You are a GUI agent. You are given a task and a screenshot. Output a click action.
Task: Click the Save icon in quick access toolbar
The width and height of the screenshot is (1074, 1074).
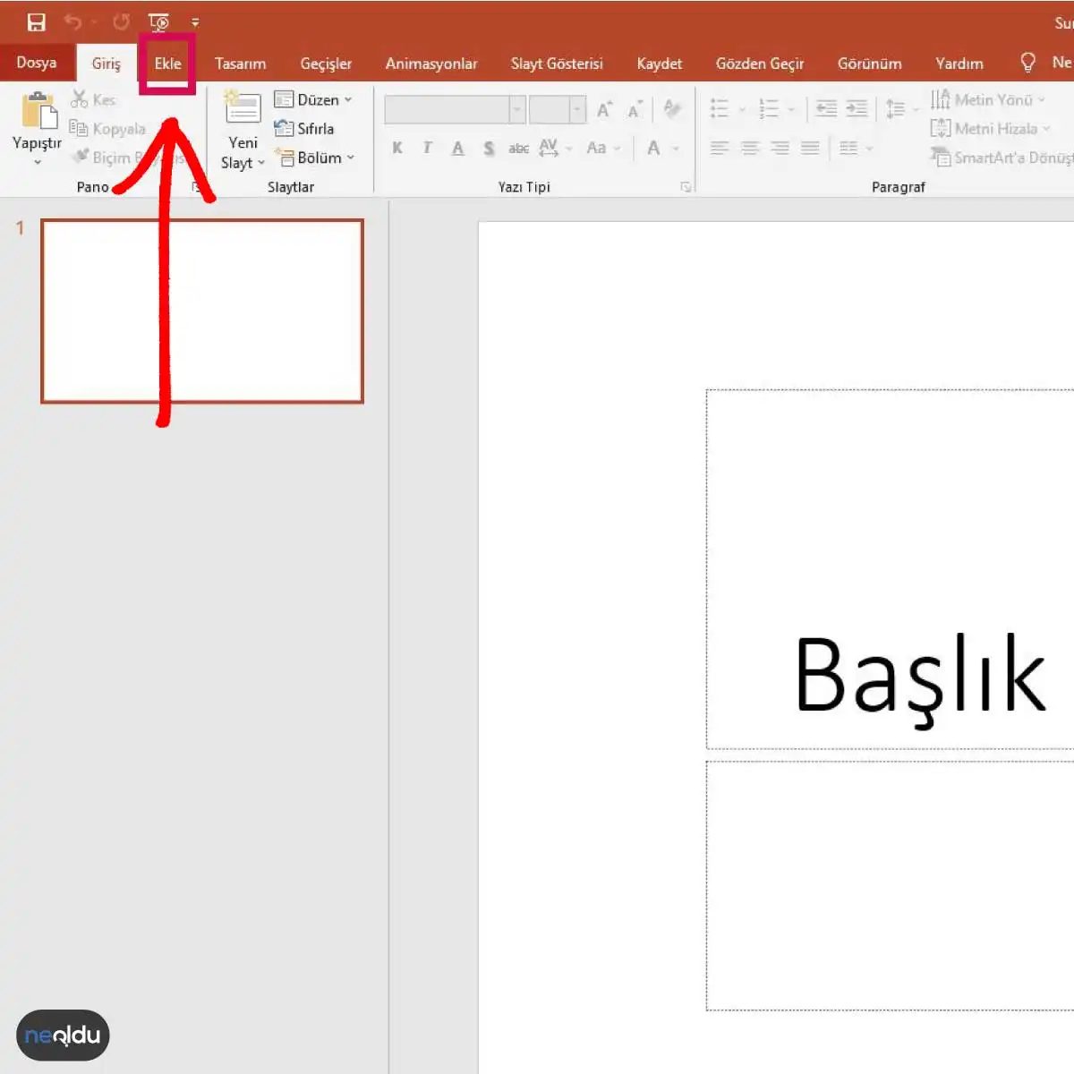click(37, 22)
